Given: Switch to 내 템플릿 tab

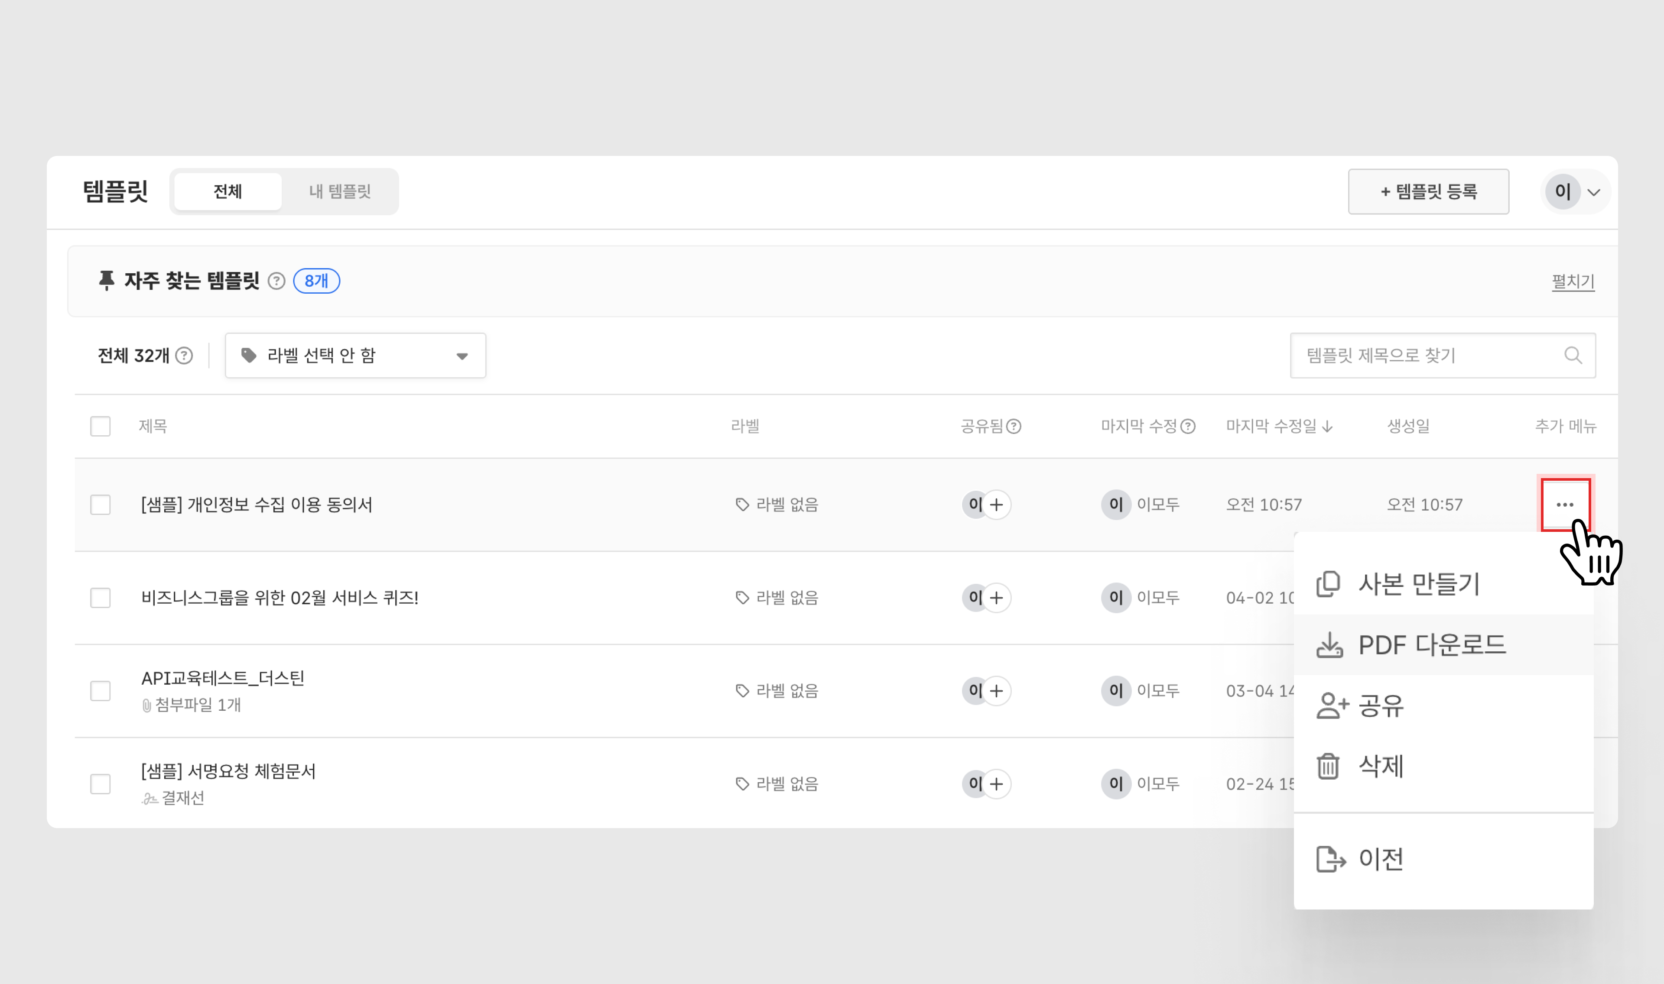Looking at the screenshot, I should [x=340, y=191].
